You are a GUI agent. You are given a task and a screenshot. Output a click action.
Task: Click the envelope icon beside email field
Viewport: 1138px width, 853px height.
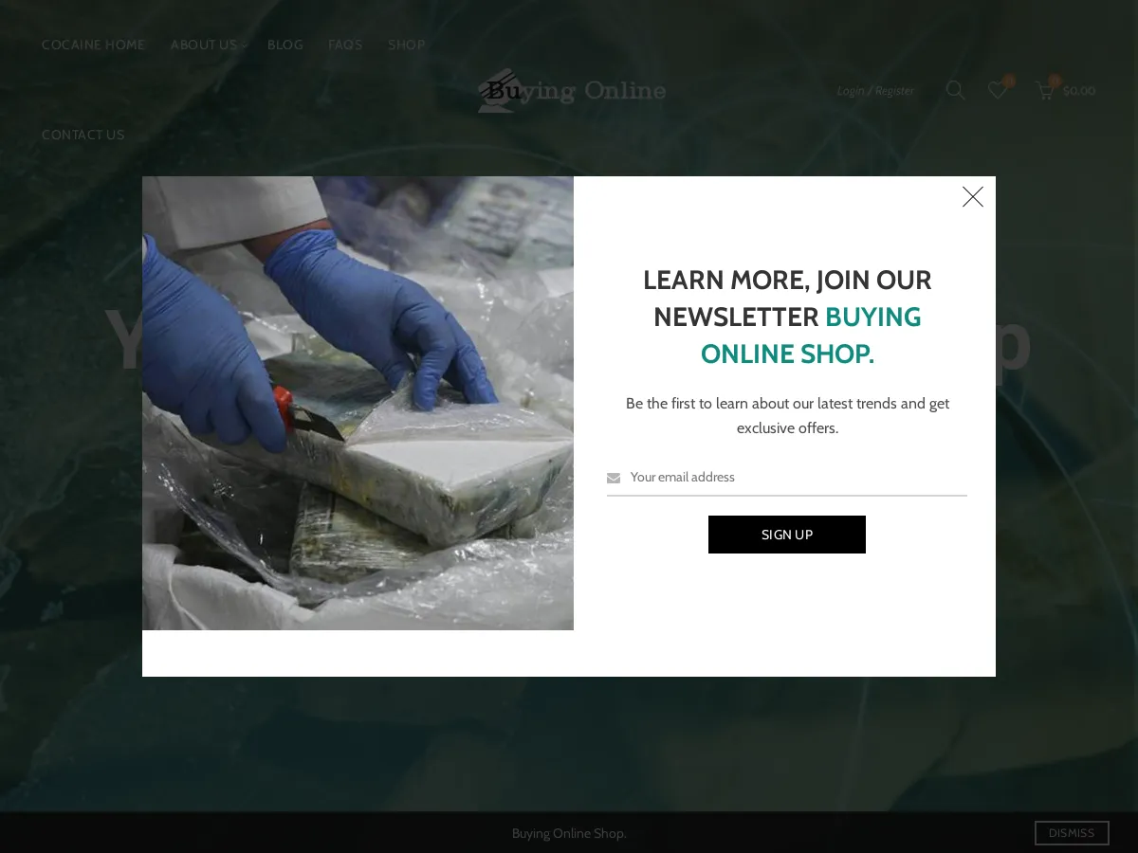pos(614,479)
